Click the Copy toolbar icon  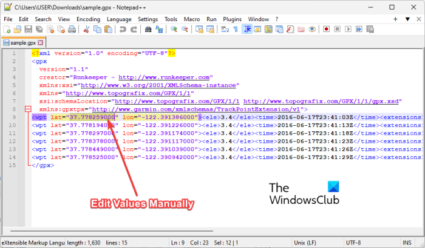click(97, 29)
